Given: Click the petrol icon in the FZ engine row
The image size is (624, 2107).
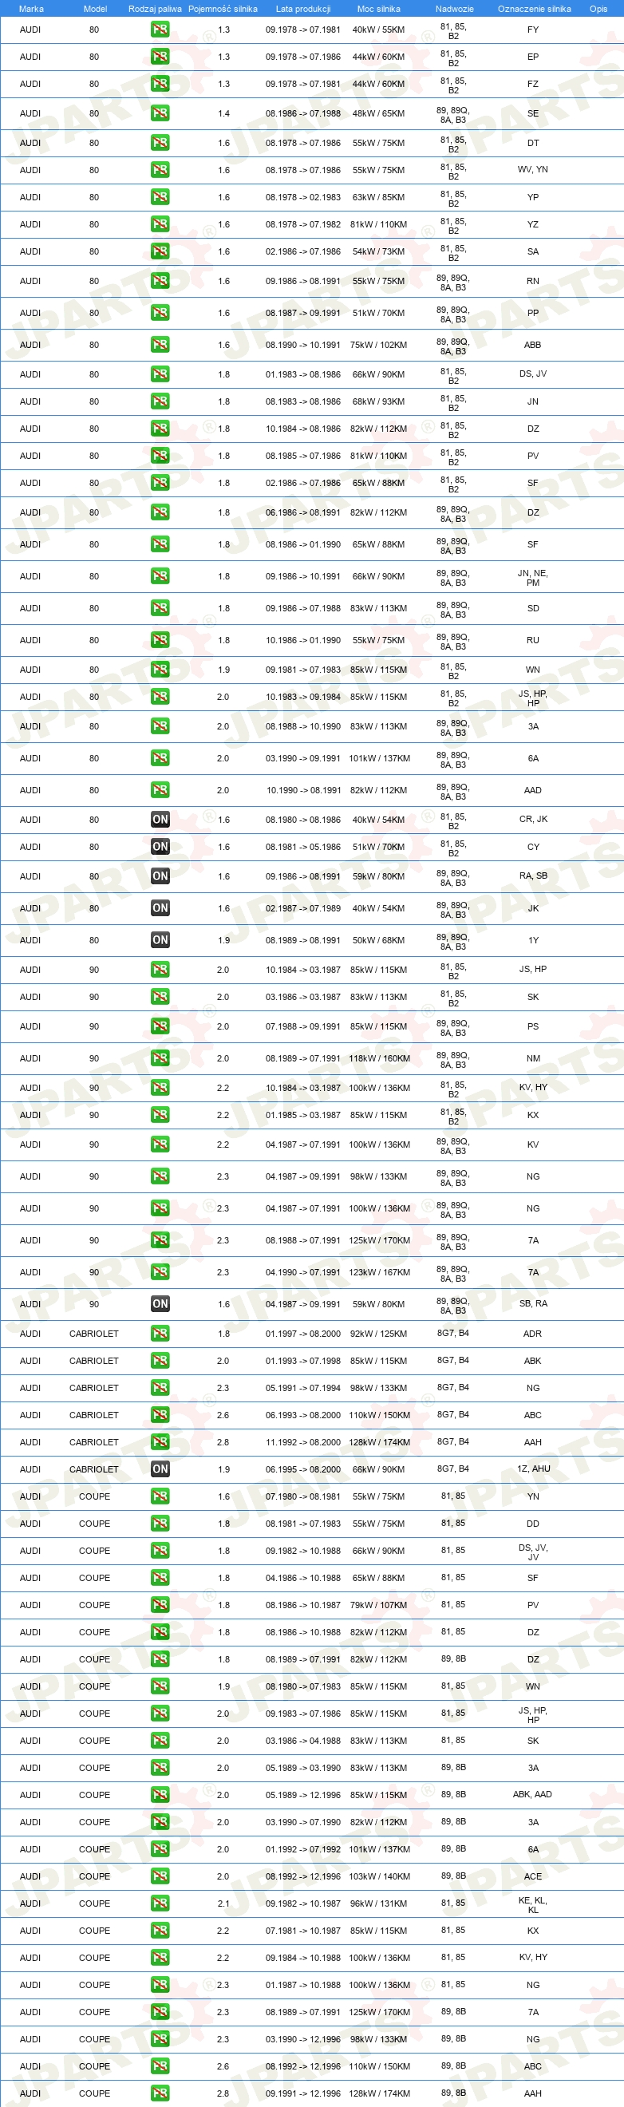Looking at the screenshot, I should [160, 84].
